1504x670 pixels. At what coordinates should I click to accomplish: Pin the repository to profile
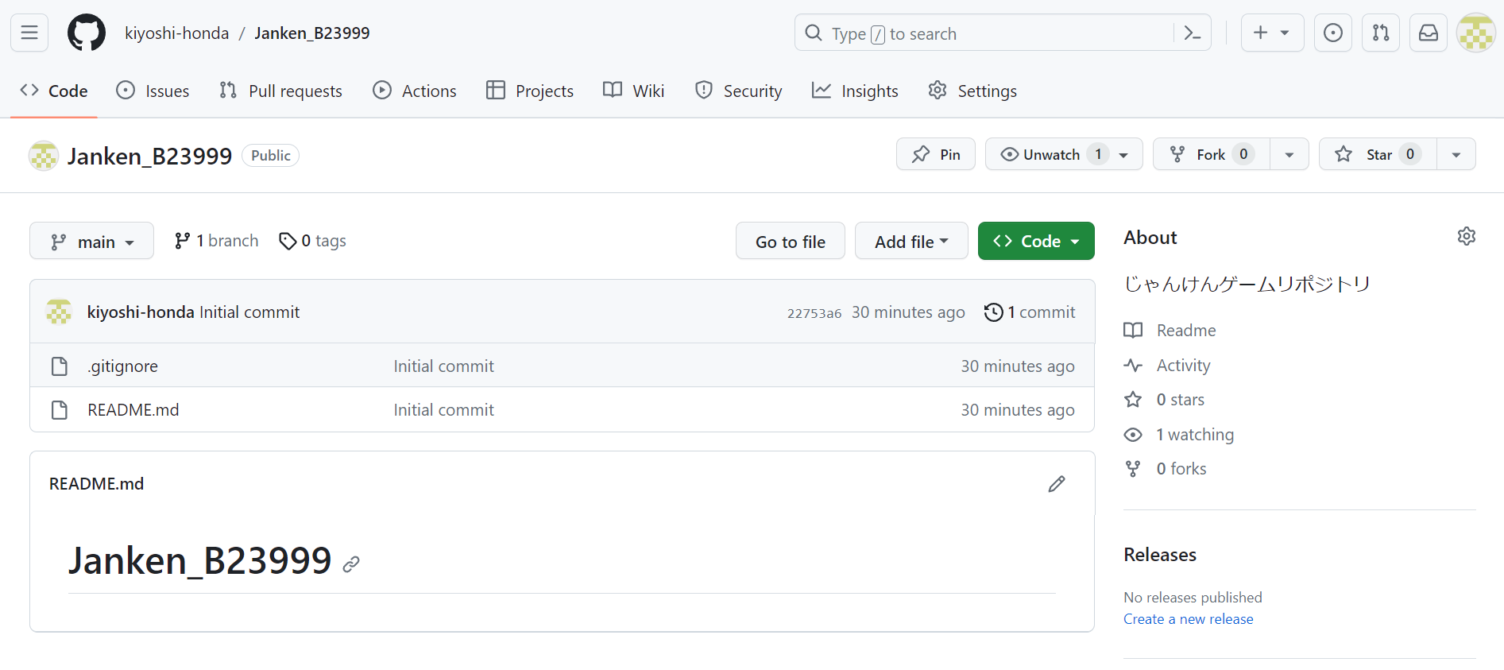pos(936,154)
